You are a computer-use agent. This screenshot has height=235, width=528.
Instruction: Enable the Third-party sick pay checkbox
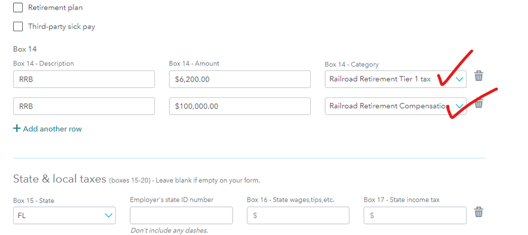point(18,26)
